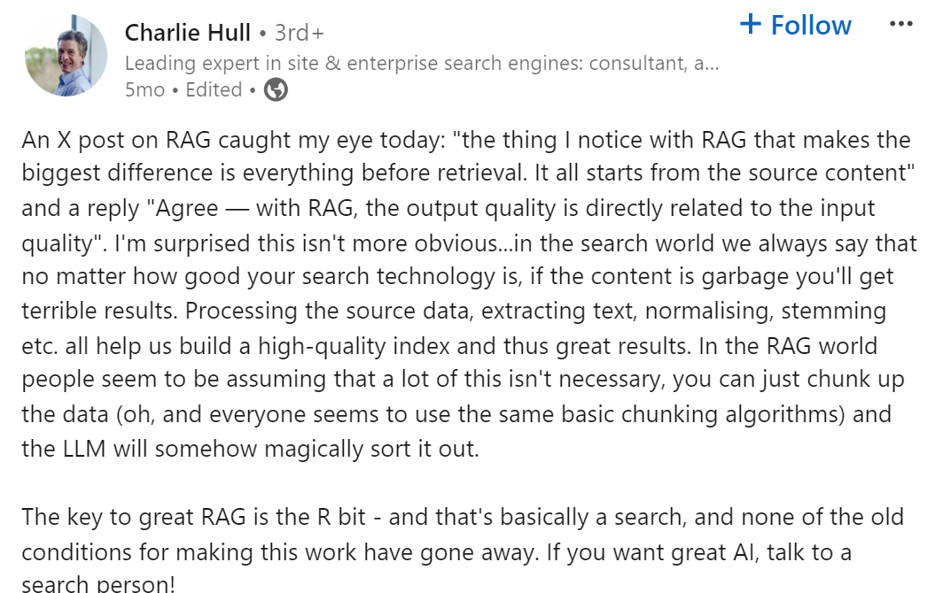943x593 pixels.
Task: Click the 3rd+ connection degree label
Action: (299, 33)
